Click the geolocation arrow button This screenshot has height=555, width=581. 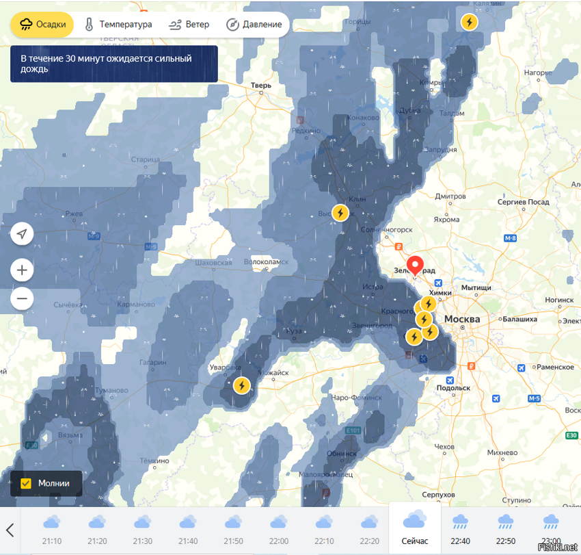(22, 234)
